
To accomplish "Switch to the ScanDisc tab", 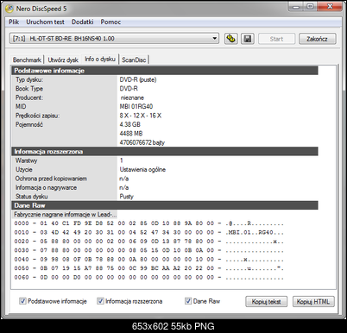I will click(x=134, y=60).
